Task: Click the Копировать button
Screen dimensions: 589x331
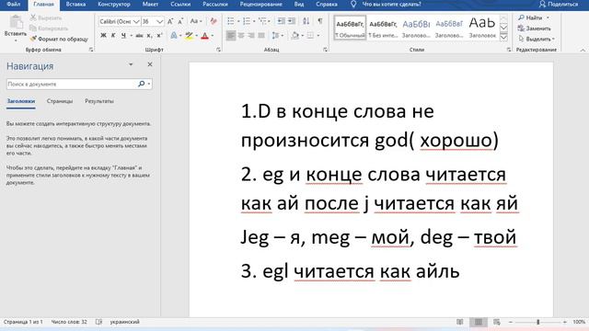Action: (49, 29)
